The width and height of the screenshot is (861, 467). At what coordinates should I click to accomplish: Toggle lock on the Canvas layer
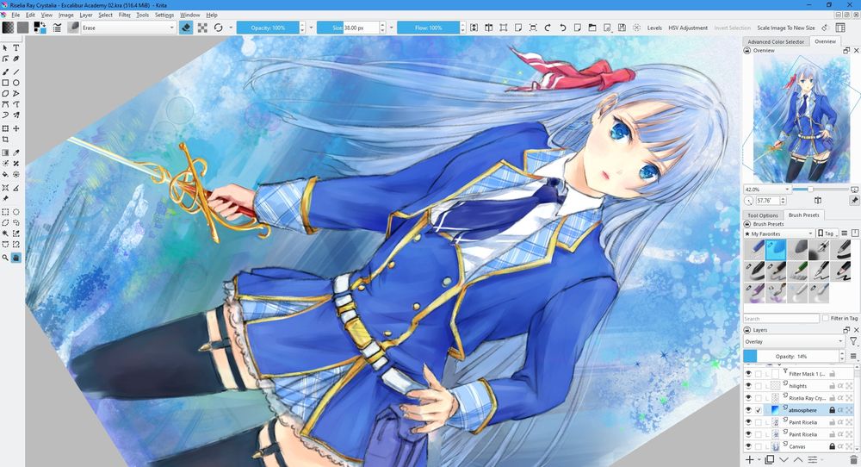[832, 446]
